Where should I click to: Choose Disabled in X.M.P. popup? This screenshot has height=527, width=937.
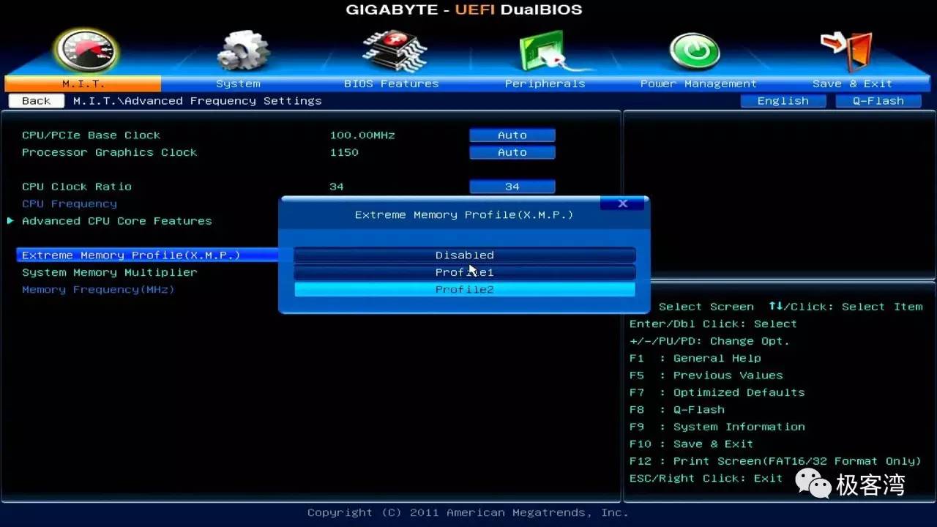click(x=465, y=255)
